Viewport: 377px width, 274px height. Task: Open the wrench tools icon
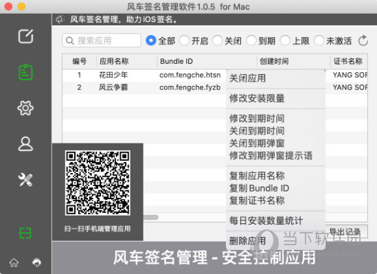[25, 179]
